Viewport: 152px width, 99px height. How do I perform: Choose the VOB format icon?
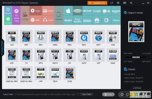[x=113, y=37]
